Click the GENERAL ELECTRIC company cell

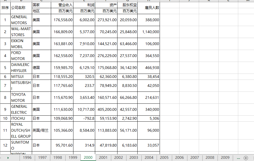pyautogui.click(x=21, y=109)
